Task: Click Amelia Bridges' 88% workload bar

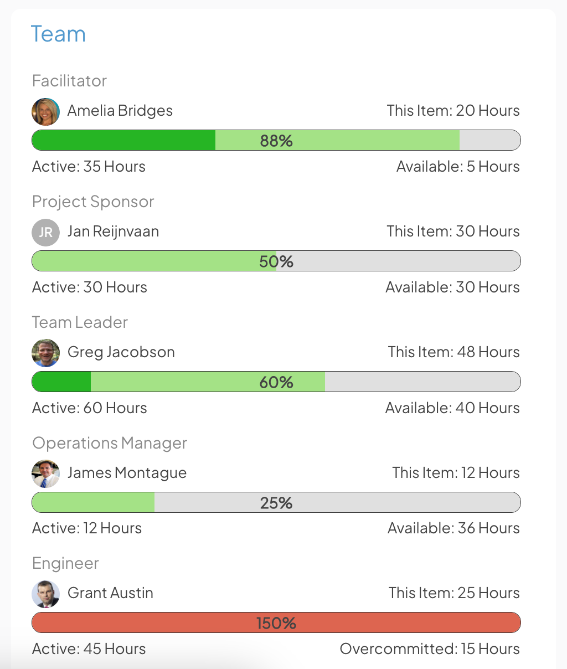Action: pyautogui.click(x=276, y=141)
